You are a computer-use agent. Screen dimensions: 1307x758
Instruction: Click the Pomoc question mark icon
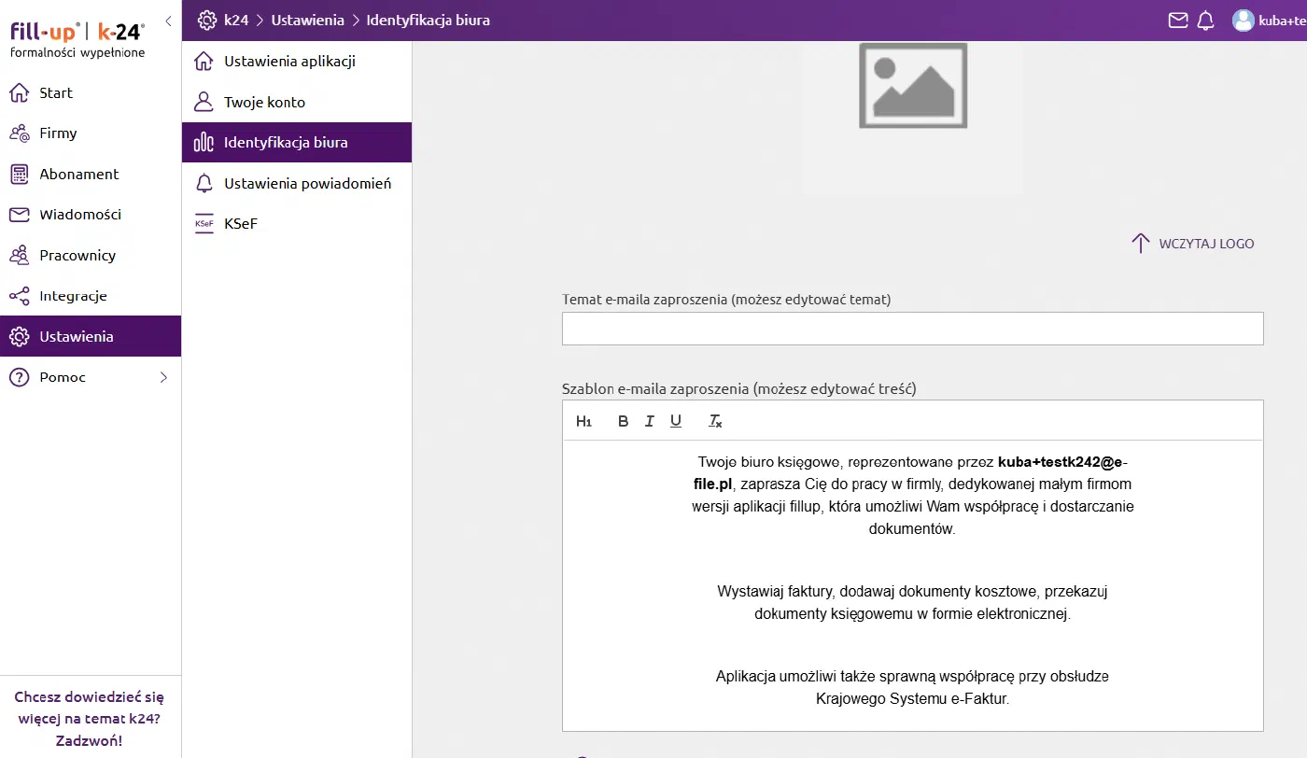(x=19, y=377)
